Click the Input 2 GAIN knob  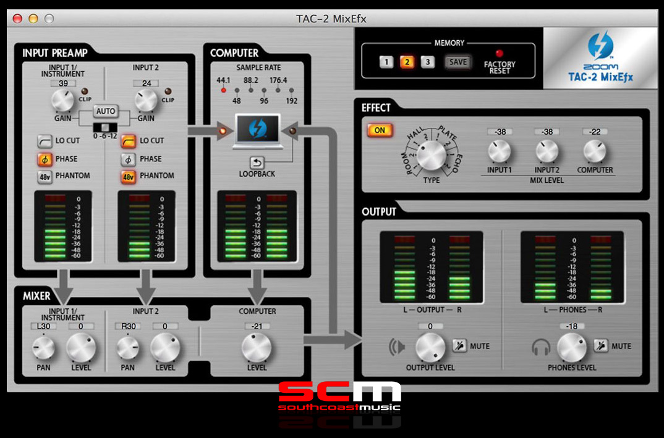pyautogui.click(x=145, y=101)
